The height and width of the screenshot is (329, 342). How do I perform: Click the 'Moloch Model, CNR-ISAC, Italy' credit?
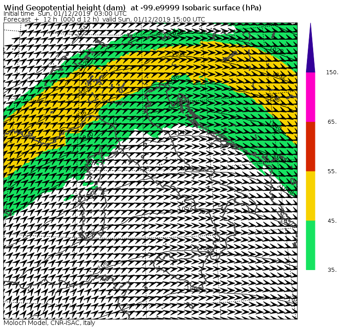(x=49, y=323)
